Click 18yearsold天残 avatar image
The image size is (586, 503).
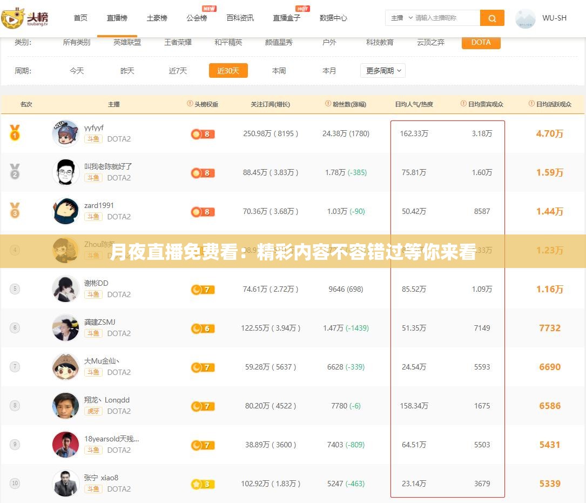tap(66, 444)
